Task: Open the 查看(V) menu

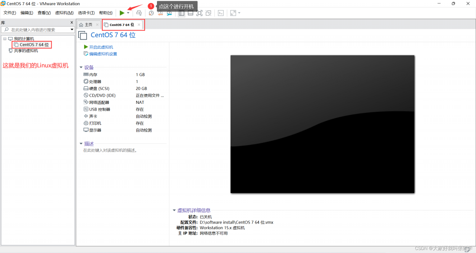Action: (44, 13)
